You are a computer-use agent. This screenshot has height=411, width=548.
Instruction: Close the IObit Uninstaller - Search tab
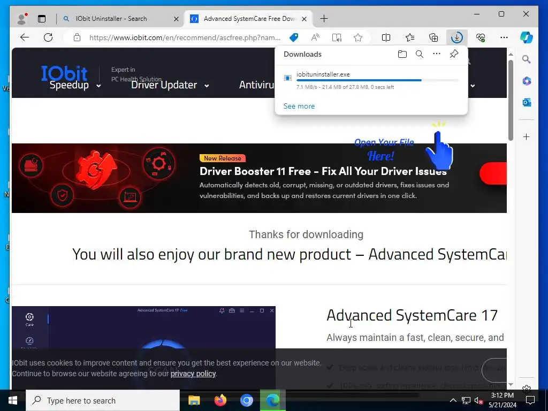coord(176,19)
